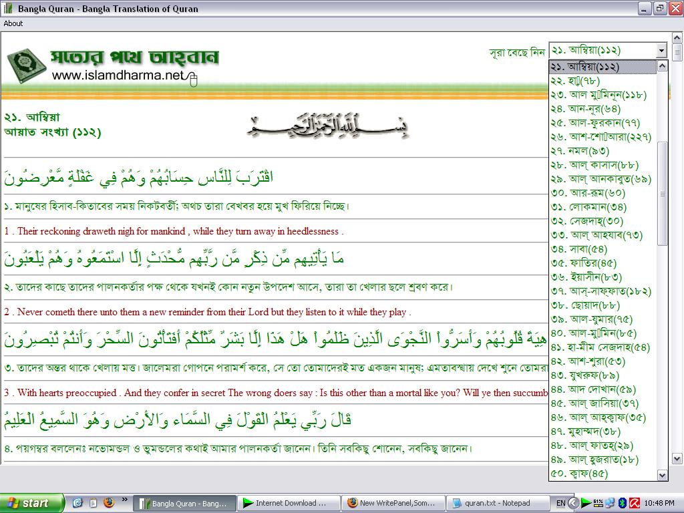684x513 pixels.
Task: Pick surah ৪৪. আদ দোখান(৫৯)
Action: (603, 389)
